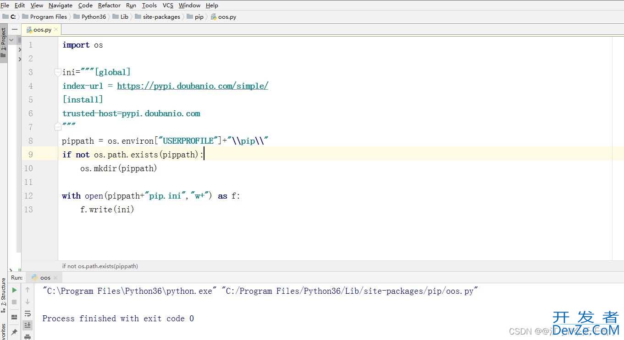Click the Restore layout icon in Run panel

(14, 317)
